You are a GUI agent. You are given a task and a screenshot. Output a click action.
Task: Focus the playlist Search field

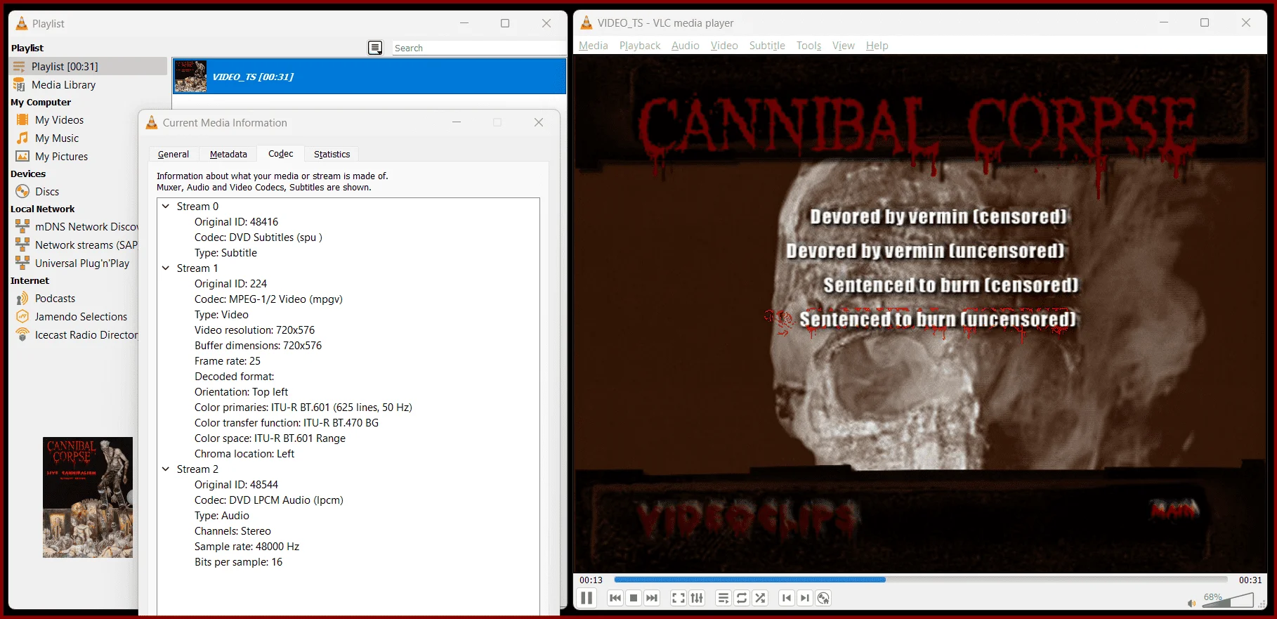point(479,48)
